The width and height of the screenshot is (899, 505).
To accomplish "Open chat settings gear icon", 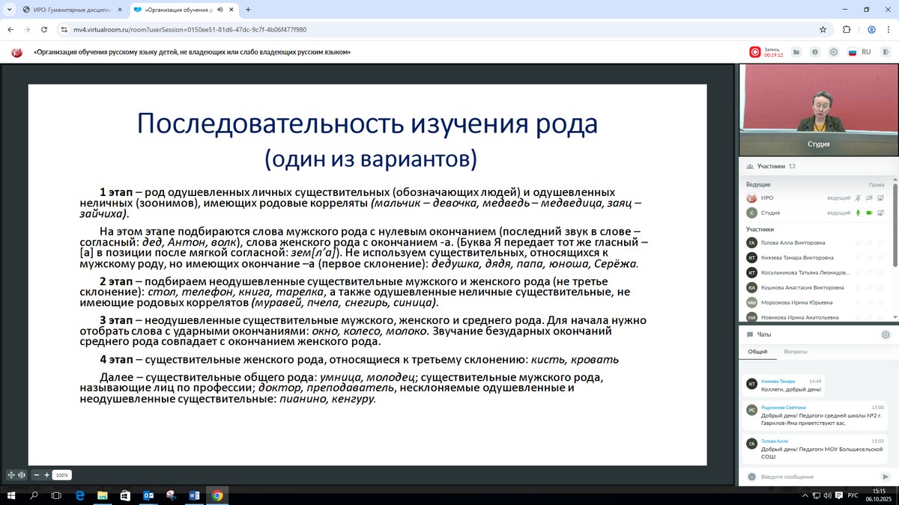I will pyautogui.click(x=886, y=334).
